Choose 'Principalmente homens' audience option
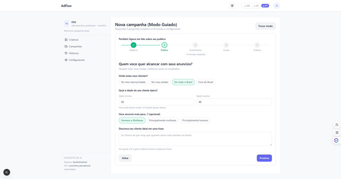 click(x=195, y=120)
